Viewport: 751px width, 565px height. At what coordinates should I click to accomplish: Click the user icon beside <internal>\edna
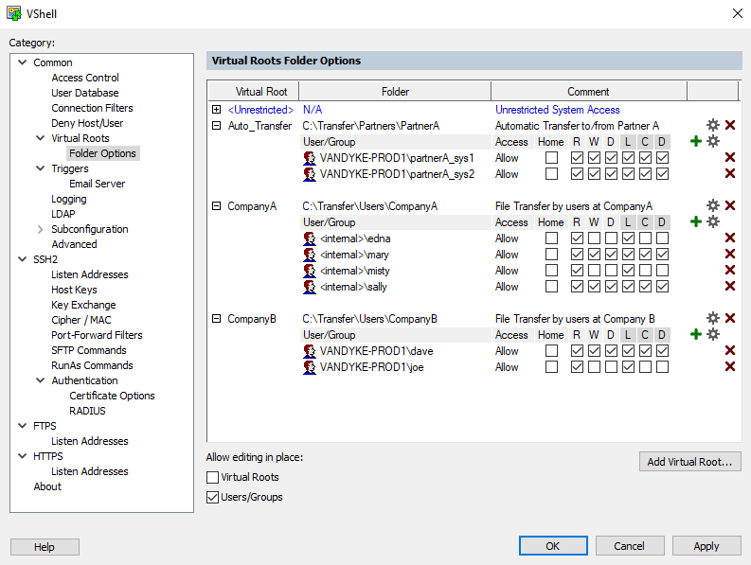(x=310, y=238)
